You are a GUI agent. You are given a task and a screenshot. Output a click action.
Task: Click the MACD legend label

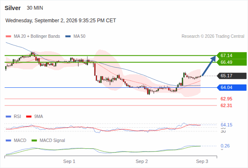(20, 141)
